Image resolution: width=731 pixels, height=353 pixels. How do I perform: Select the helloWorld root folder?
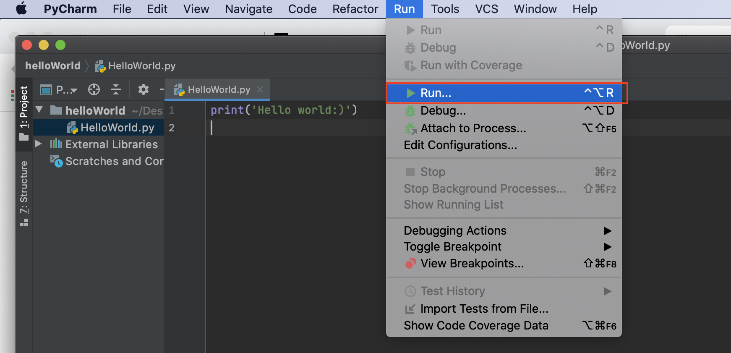tap(95, 110)
